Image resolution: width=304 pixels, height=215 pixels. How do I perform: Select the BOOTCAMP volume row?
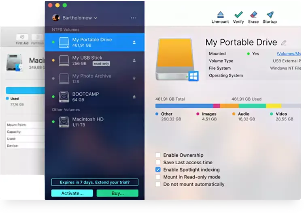coord(95,97)
